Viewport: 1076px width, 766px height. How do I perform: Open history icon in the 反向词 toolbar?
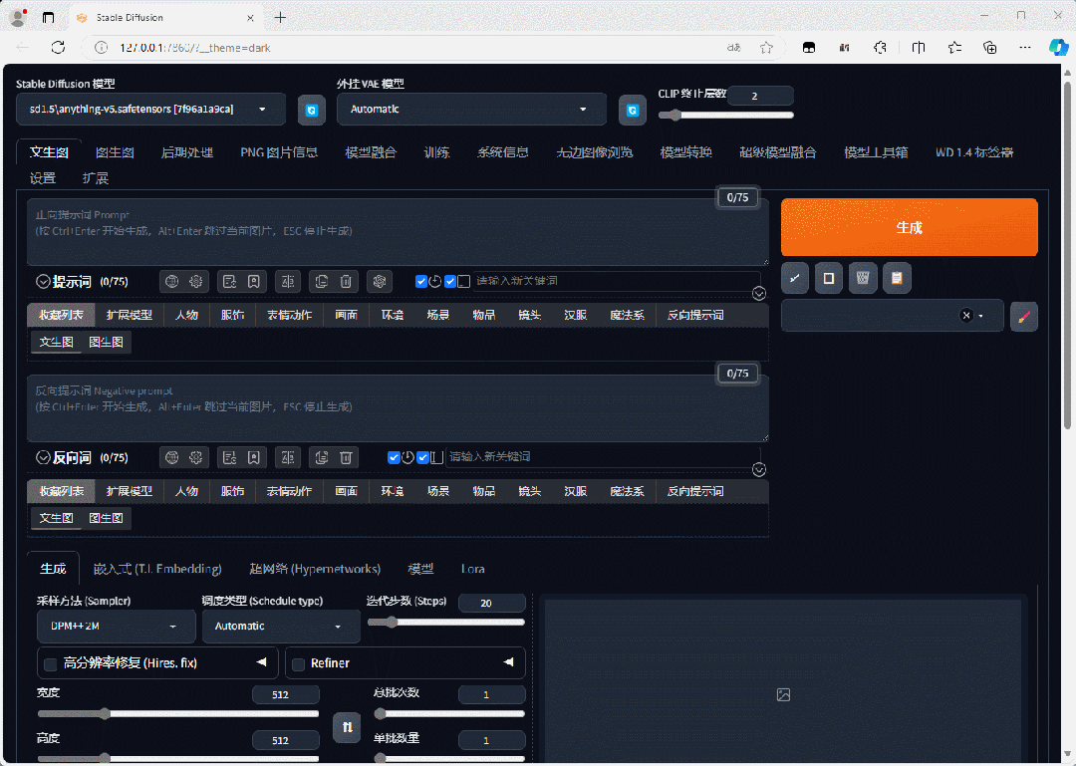coord(230,458)
